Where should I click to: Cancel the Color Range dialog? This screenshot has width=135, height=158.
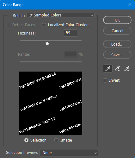click(117, 31)
